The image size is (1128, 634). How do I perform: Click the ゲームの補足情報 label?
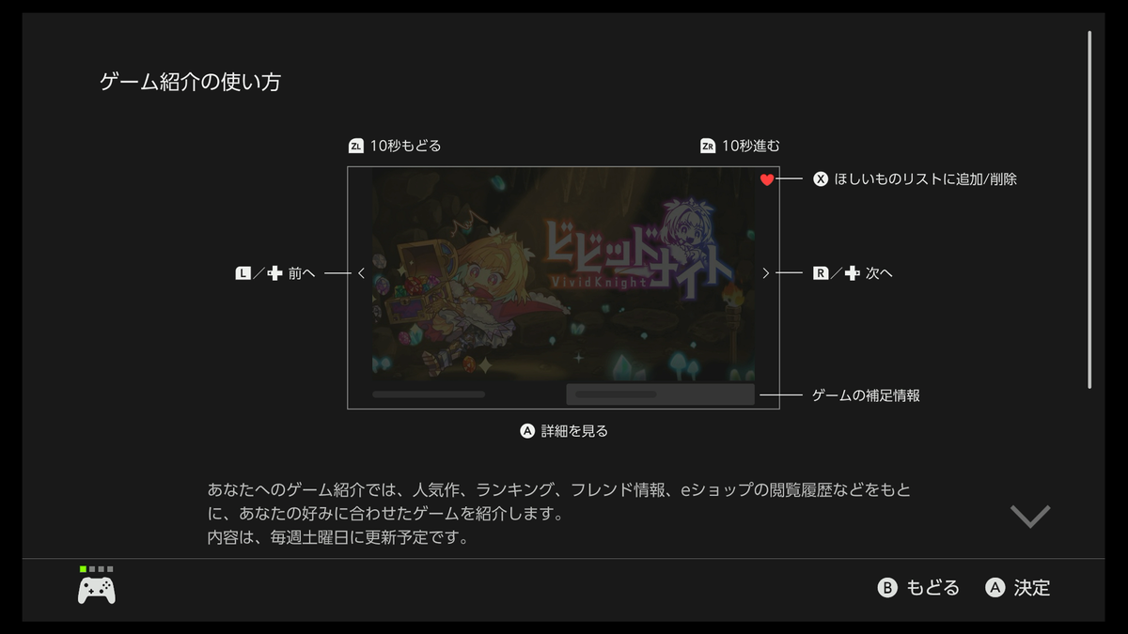pyautogui.click(x=866, y=395)
